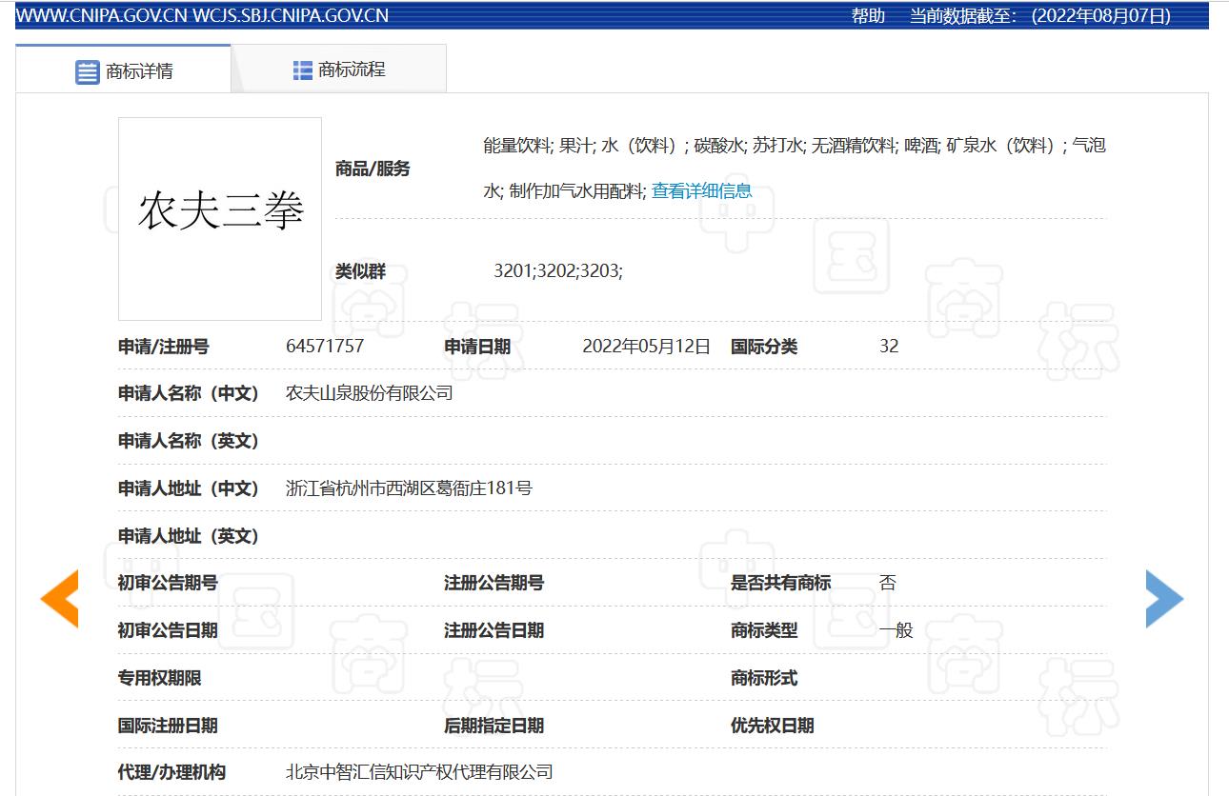Click applicant name 农夫山泉股份有限公司

370,393
